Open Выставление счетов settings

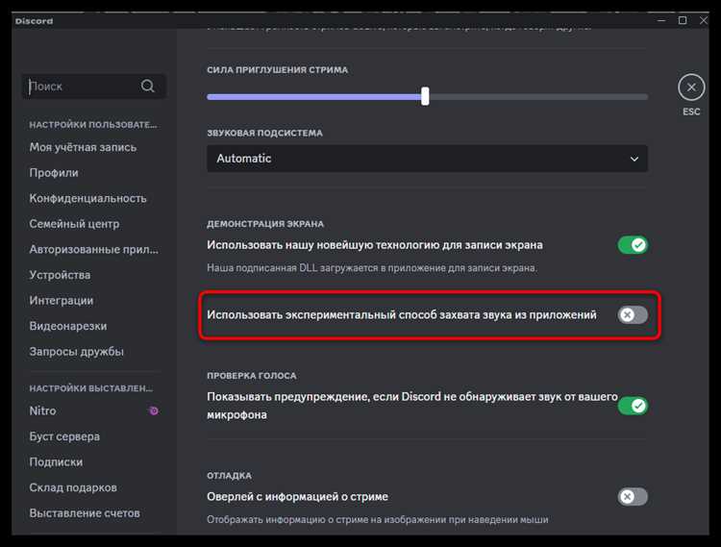(x=85, y=513)
